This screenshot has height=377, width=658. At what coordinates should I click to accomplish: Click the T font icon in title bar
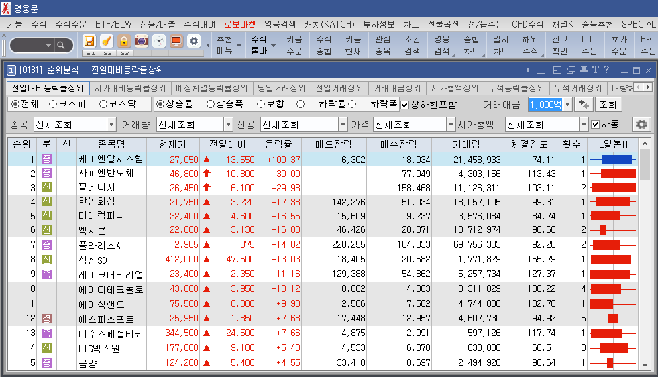coord(595,70)
